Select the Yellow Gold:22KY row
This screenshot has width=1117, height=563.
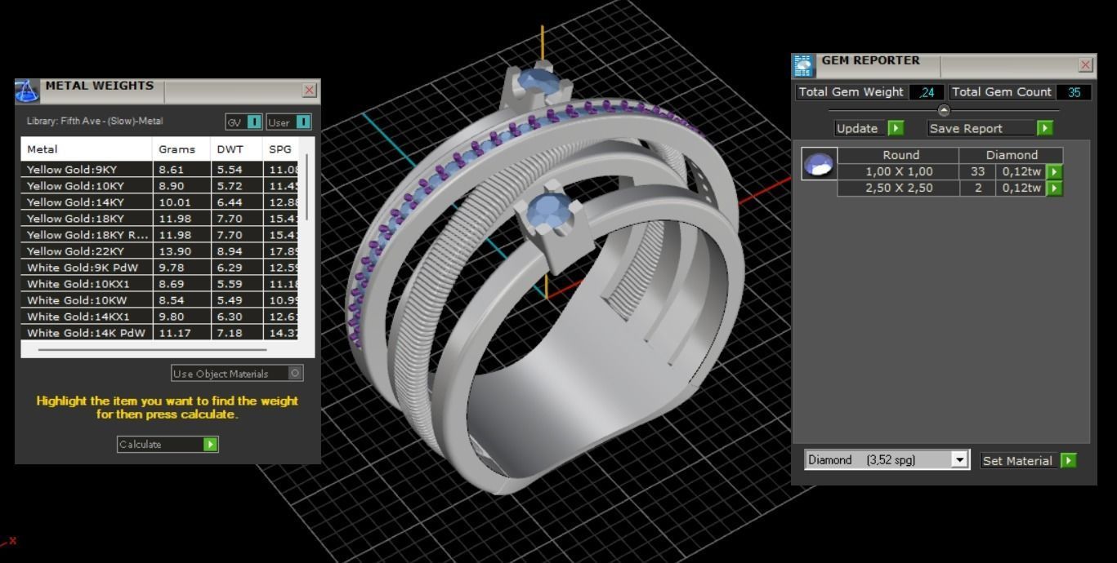coord(160,251)
